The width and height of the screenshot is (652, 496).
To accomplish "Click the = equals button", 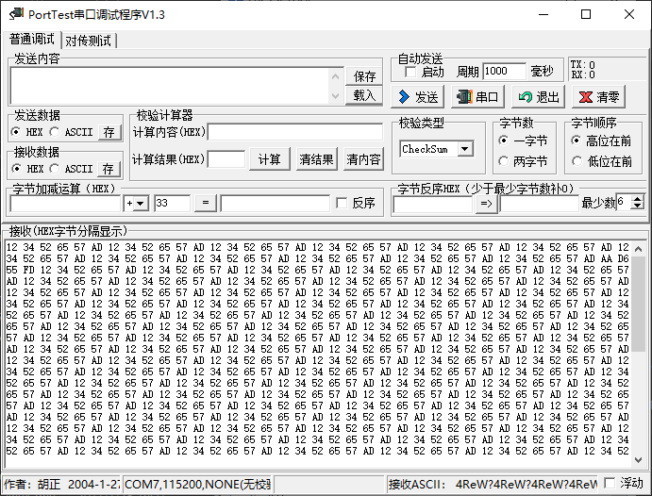I will click(206, 203).
